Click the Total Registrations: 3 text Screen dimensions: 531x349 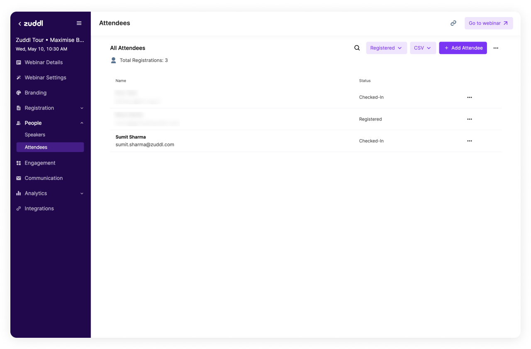pyautogui.click(x=144, y=60)
